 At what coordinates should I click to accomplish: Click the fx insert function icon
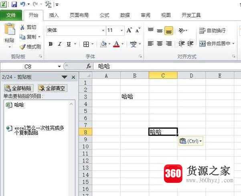click(x=89, y=67)
